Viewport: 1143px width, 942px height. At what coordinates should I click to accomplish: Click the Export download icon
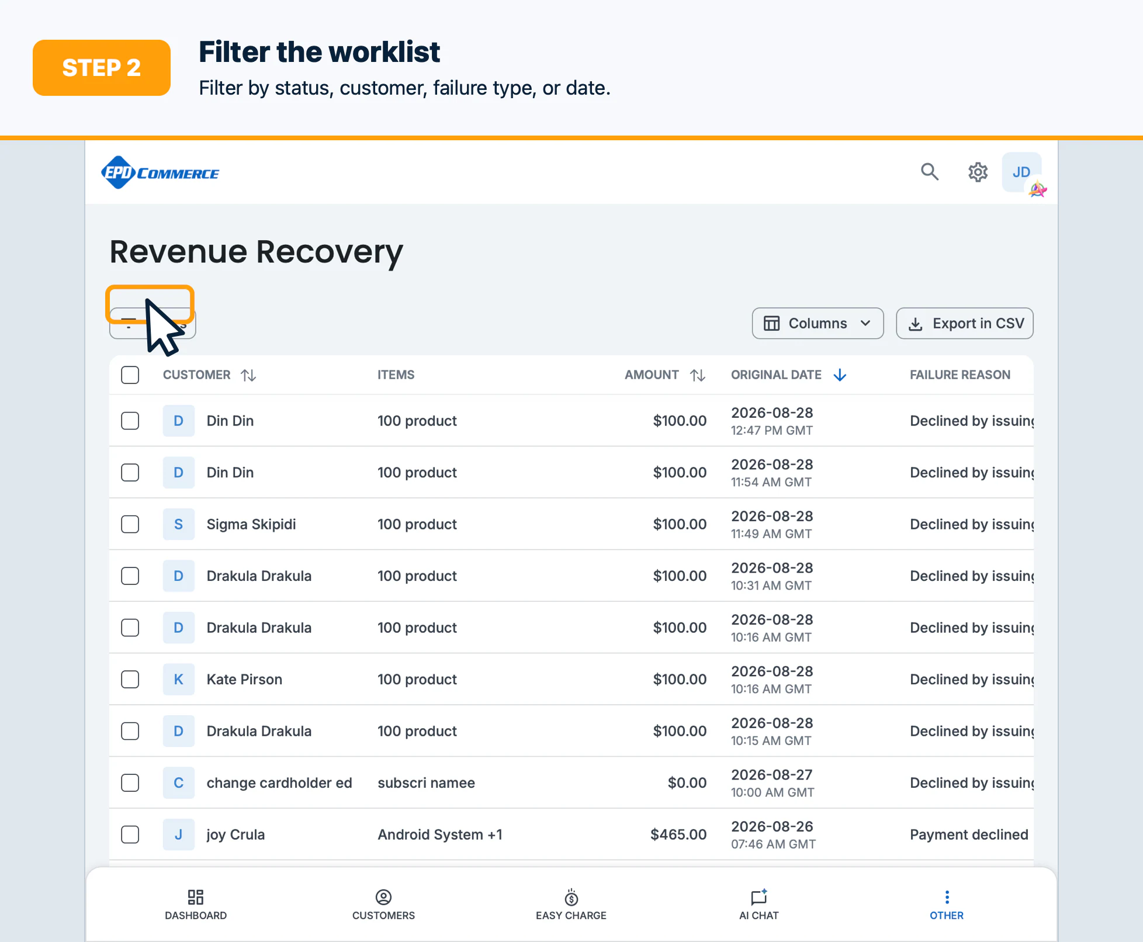pyautogui.click(x=916, y=324)
